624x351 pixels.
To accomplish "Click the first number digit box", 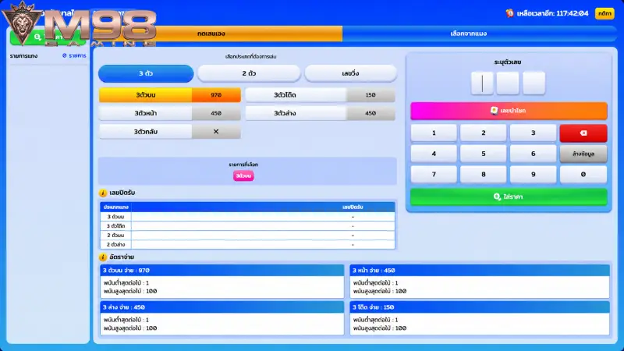I will [x=482, y=83].
